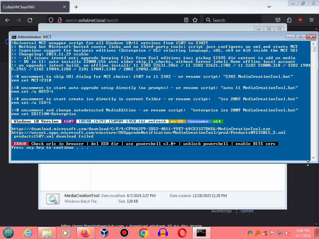319x239 pixels.
Task: Click Date modified 6/7/2024 2:27 PM
Action: pos(128,195)
